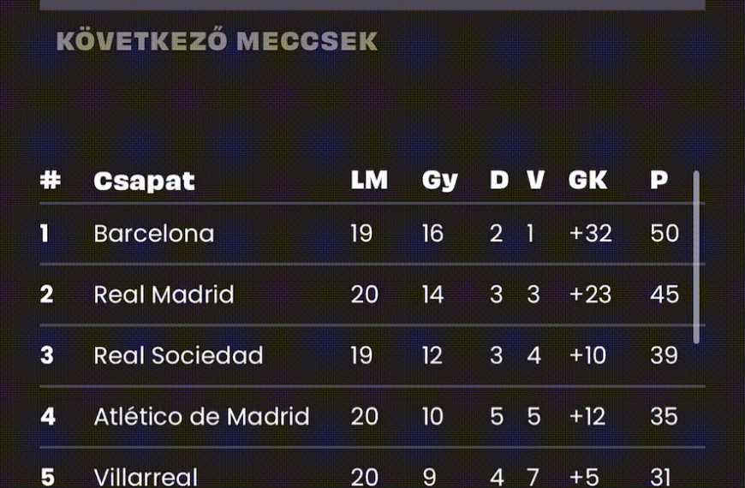Click the D draws column header
Viewport: 745px width, 488px height.
tap(499, 180)
